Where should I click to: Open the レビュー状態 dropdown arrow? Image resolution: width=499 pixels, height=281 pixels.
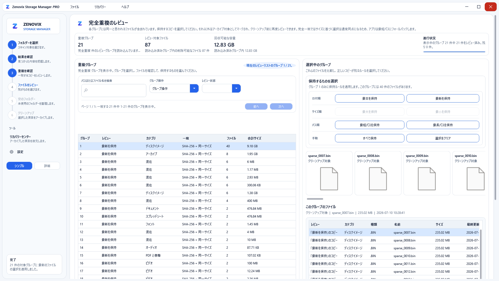point(236,88)
